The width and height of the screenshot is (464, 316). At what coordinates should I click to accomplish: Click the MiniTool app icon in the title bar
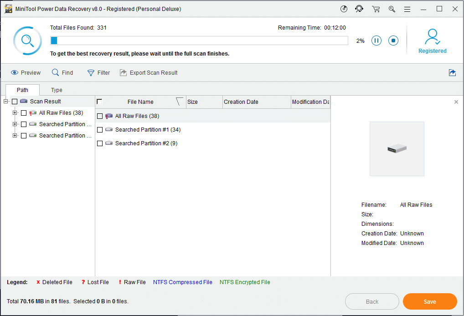pyautogui.click(x=8, y=9)
